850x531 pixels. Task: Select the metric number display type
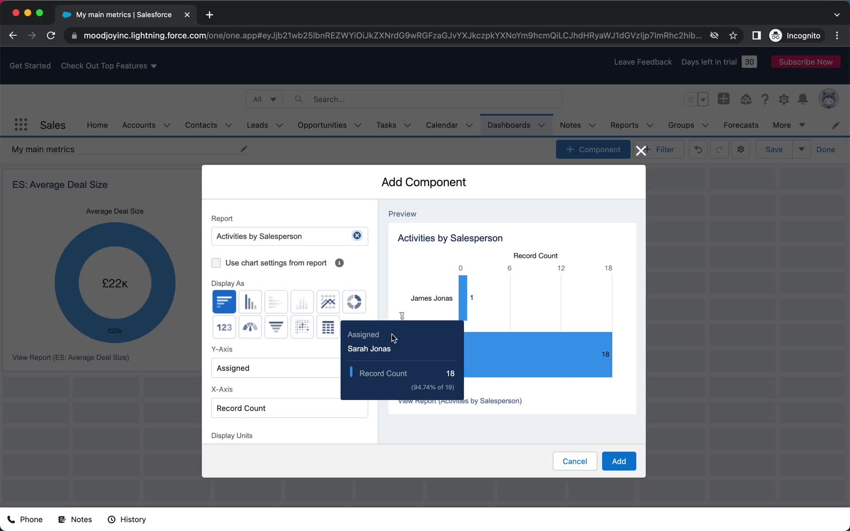click(224, 327)
